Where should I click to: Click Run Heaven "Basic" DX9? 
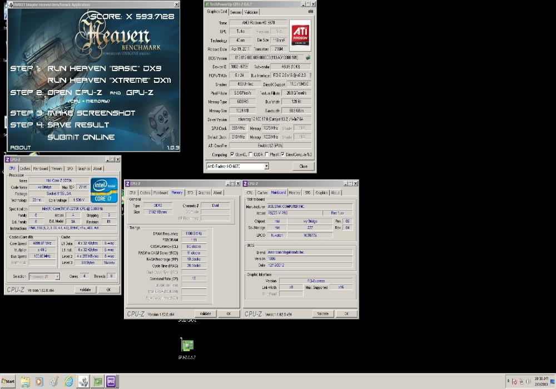[x=105, y=68]
